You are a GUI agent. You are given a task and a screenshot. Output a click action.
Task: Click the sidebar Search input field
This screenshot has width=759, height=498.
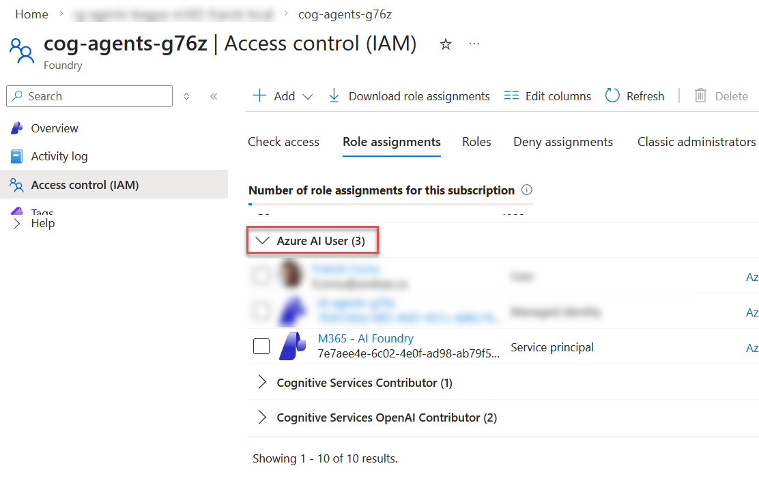[96, 96]
